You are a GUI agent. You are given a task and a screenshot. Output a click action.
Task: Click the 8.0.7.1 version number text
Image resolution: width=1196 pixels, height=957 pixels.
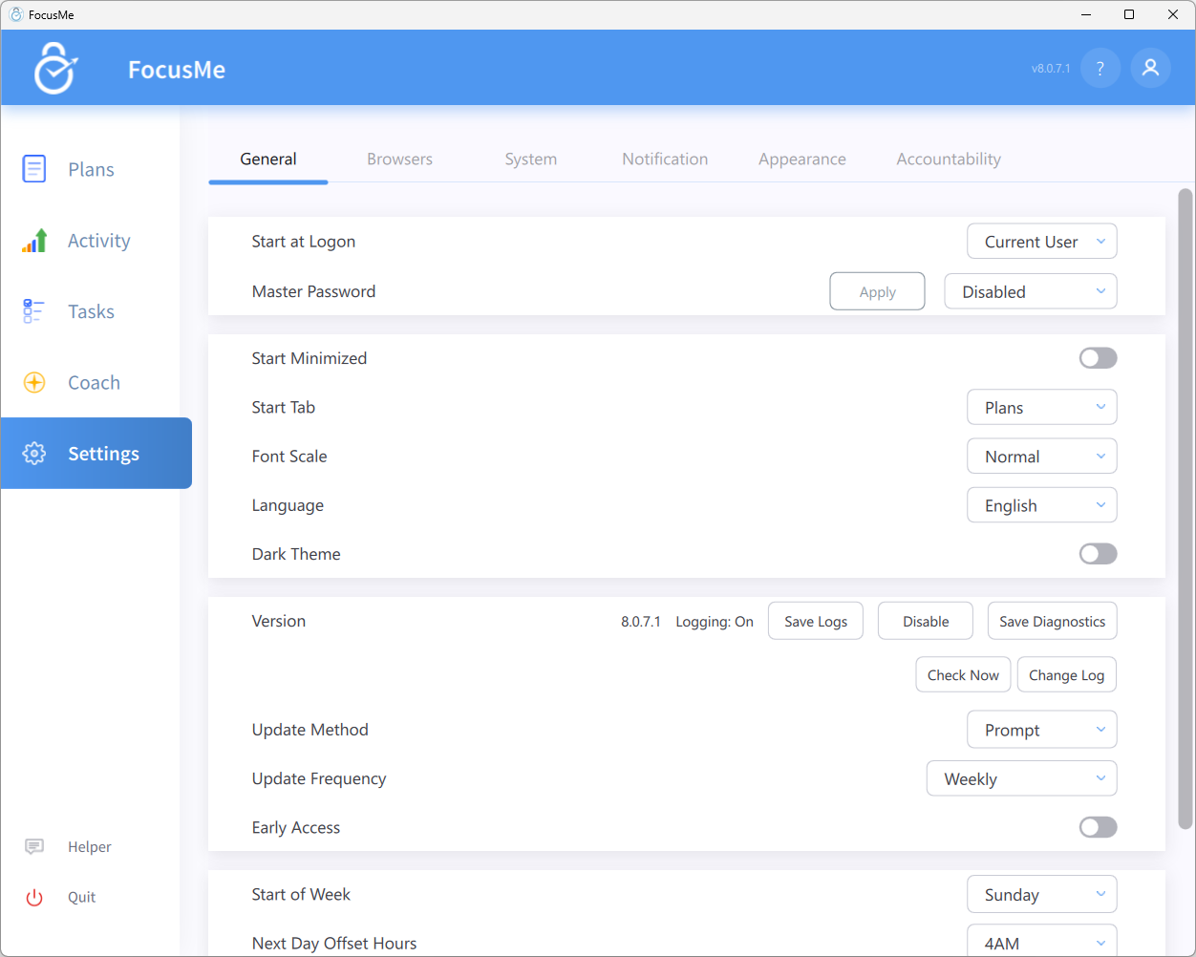click(641, 622)
